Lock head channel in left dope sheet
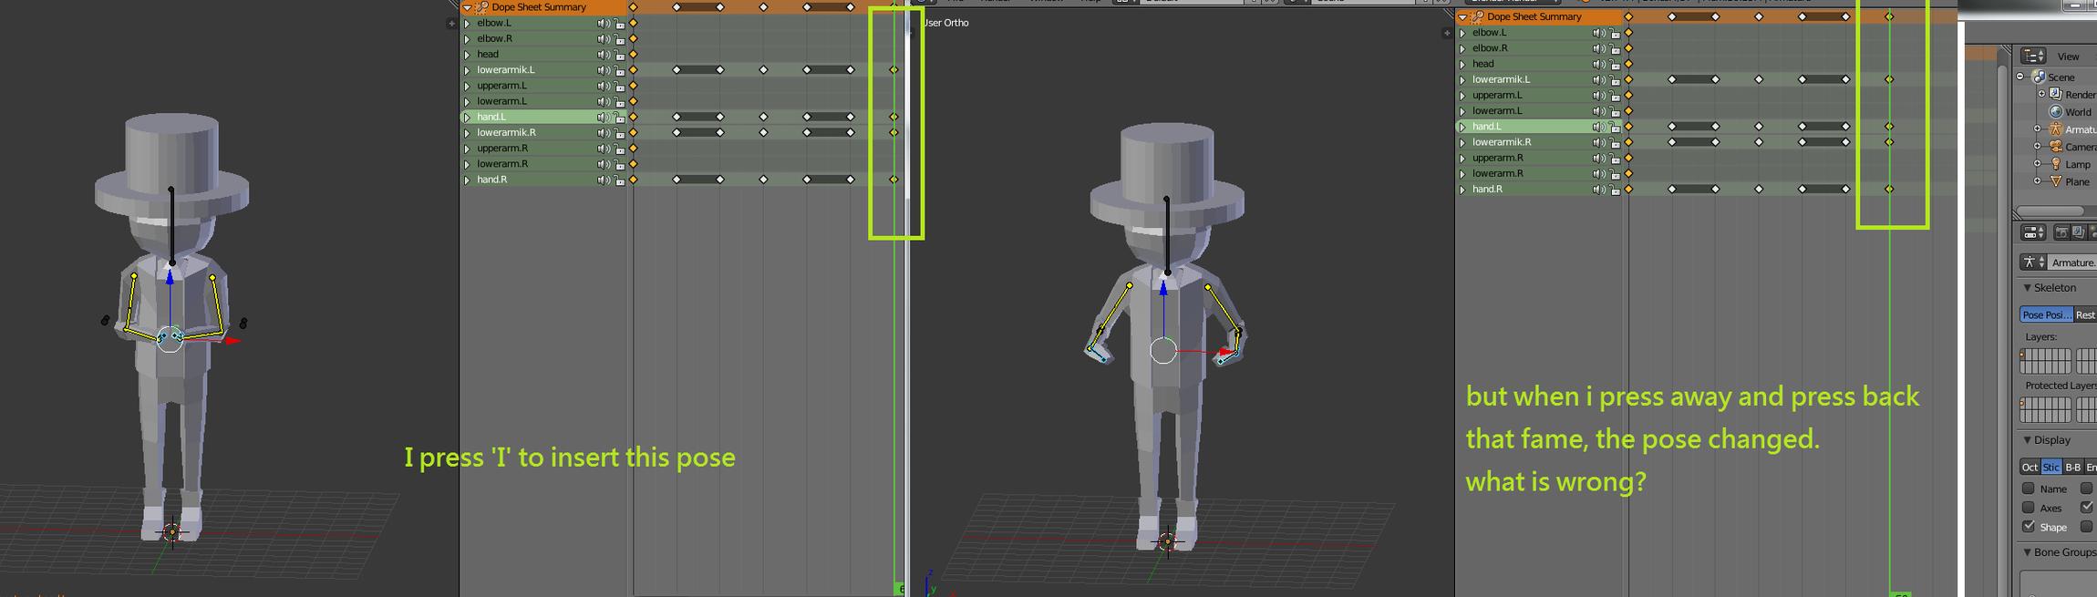The width and height of the screenshot is (2097, 597). [619, 55]
